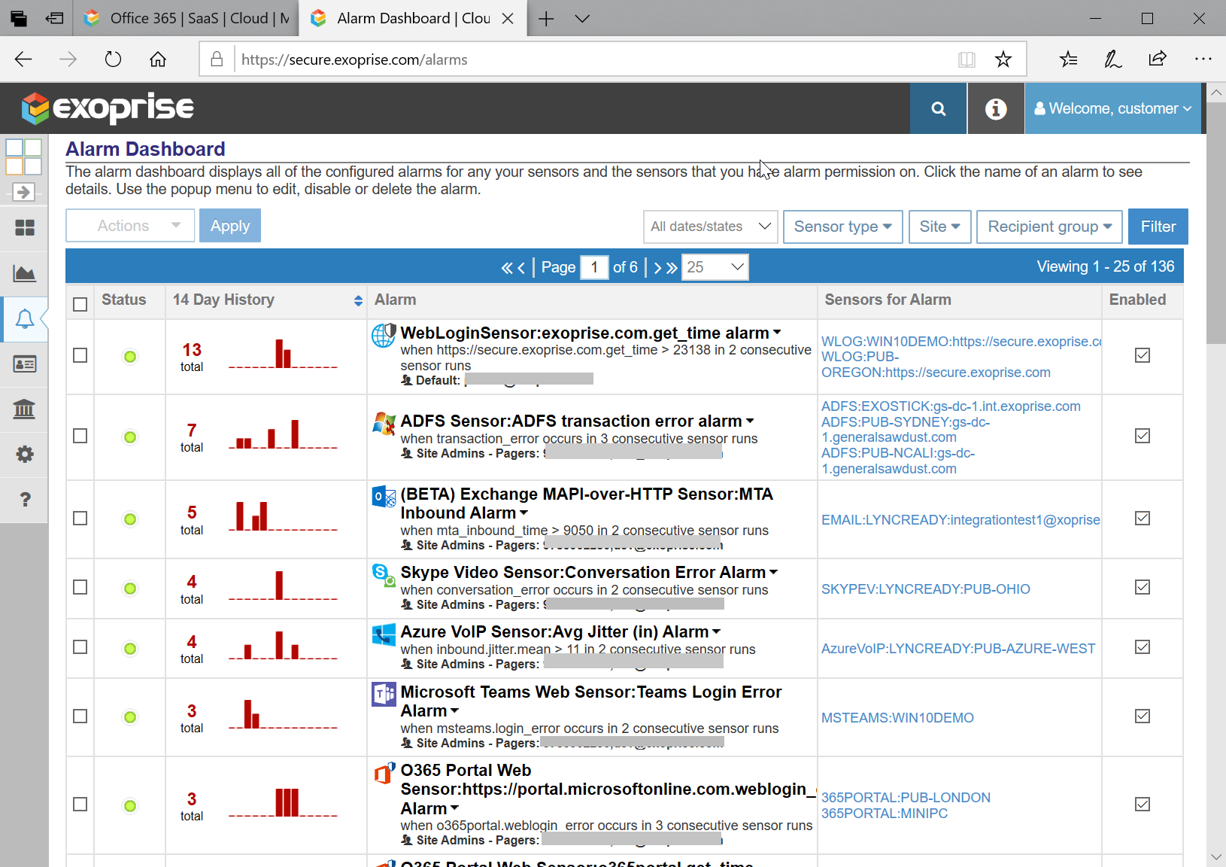Refresh the browser page
Viewport: 1226px width, 867px height.
(113, 59)
